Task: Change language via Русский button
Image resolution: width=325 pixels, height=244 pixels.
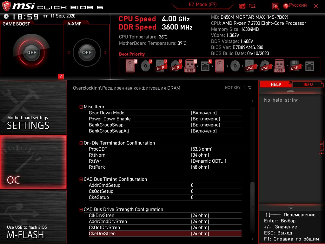Action: click(x=298, y=5)
